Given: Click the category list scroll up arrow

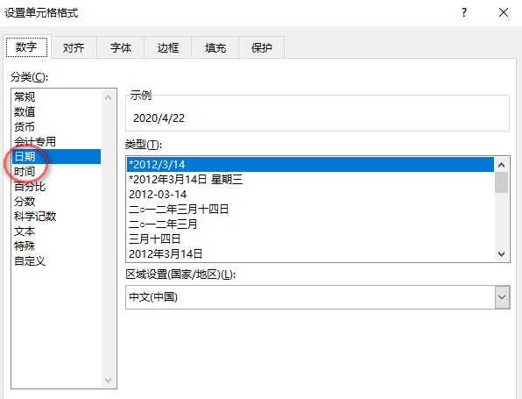Looking at the screenshot, I should pyautogui.click(x=109, y=97).
